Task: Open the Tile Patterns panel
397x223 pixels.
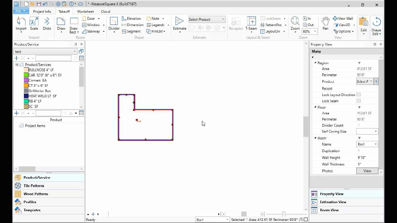Action: 49,186
